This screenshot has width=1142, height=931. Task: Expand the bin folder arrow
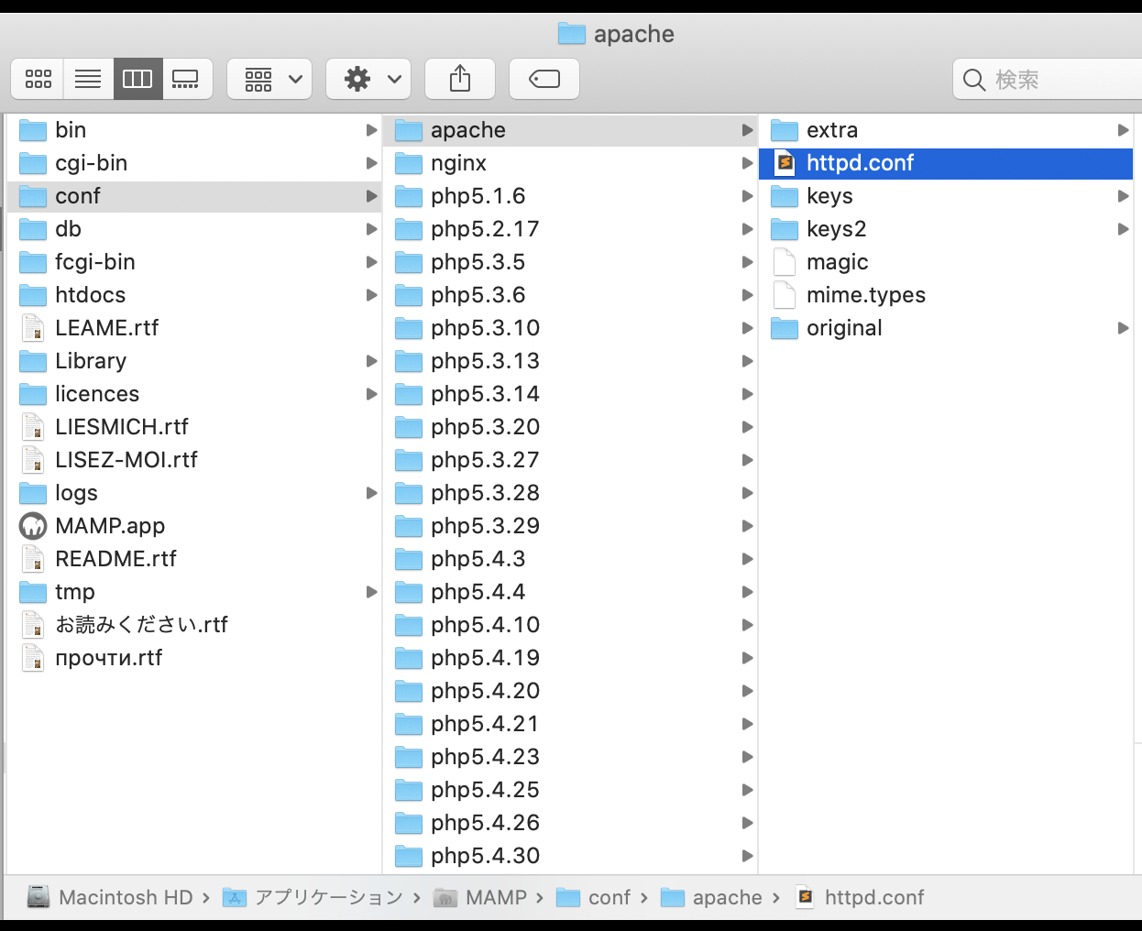coord(371,130)
